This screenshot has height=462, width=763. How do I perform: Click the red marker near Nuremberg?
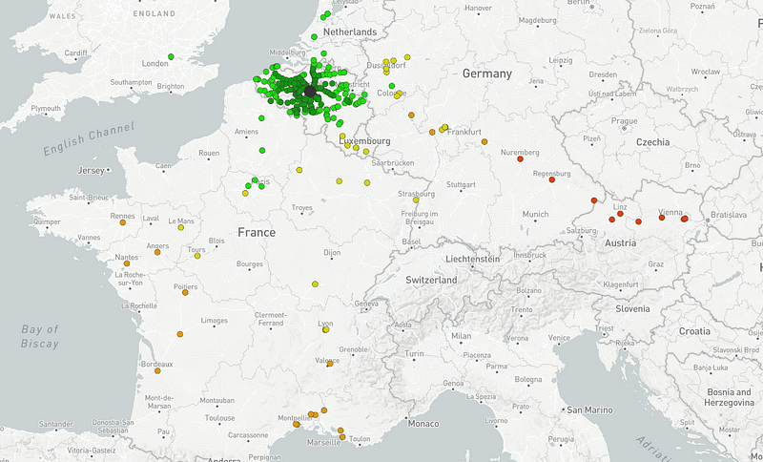point(521,159)
